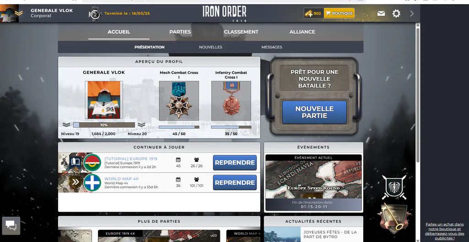The height and width of the screenshot is (242, 469).
Task: Click the 1,684 / 2,000 experience value
Action: click(104, 134)
